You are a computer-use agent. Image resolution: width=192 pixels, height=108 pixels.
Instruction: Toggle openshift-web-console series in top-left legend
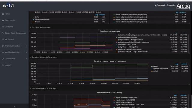(x=42, y=19)
